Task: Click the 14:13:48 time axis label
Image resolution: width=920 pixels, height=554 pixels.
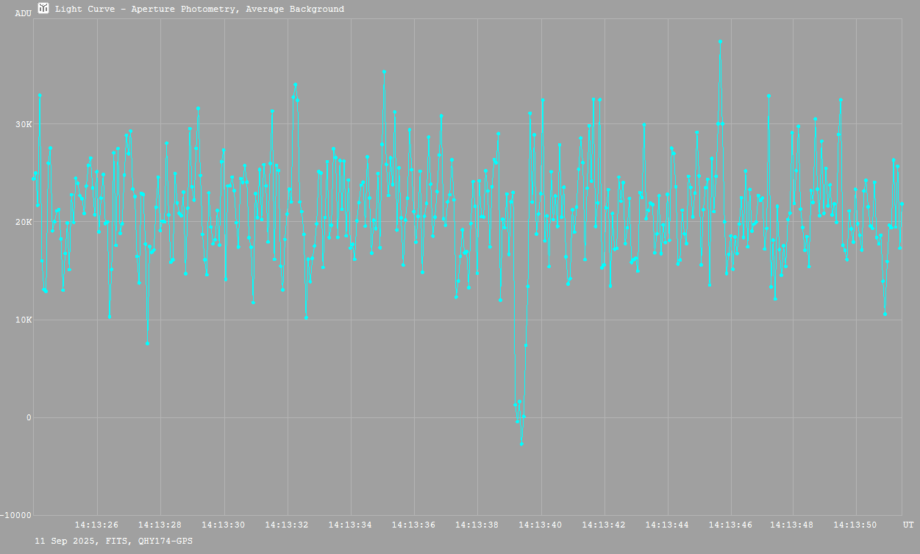Action: (794, 525)
